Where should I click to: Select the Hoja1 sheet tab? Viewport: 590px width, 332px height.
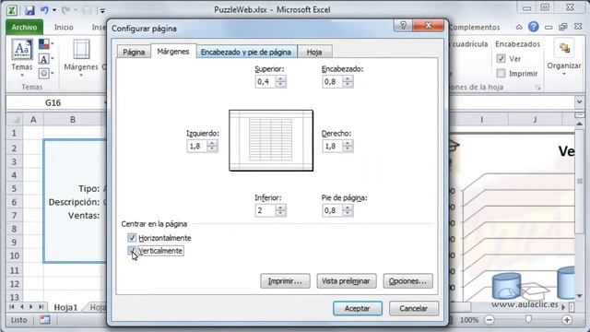pos(65,307)
